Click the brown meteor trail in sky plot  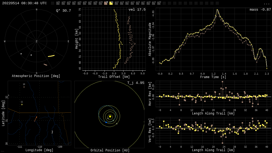click(45, 65)
